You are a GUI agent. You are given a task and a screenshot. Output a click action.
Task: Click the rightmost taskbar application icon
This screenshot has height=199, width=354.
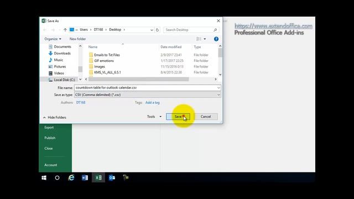126,178
